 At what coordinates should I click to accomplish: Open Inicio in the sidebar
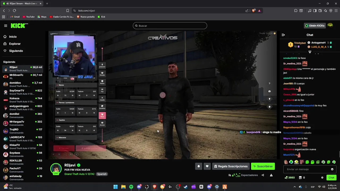pyautogui.click(x=13, y=37)
